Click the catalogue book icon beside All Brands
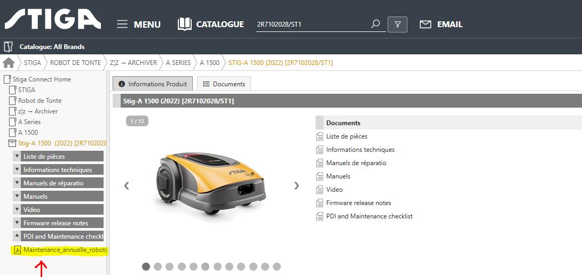The width and height of the screenshot is (582, 277). pos(8,47)
